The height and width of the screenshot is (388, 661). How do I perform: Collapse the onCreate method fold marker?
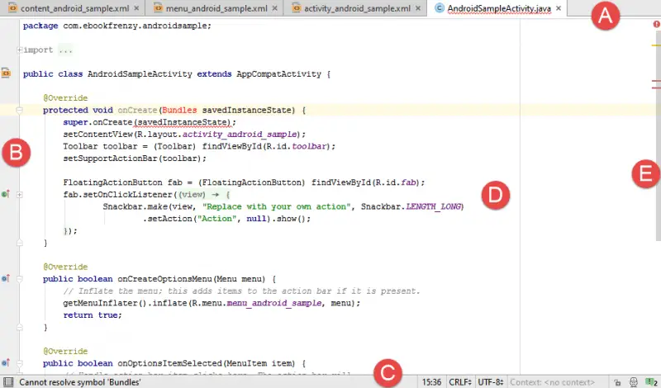tap(18, 109)
